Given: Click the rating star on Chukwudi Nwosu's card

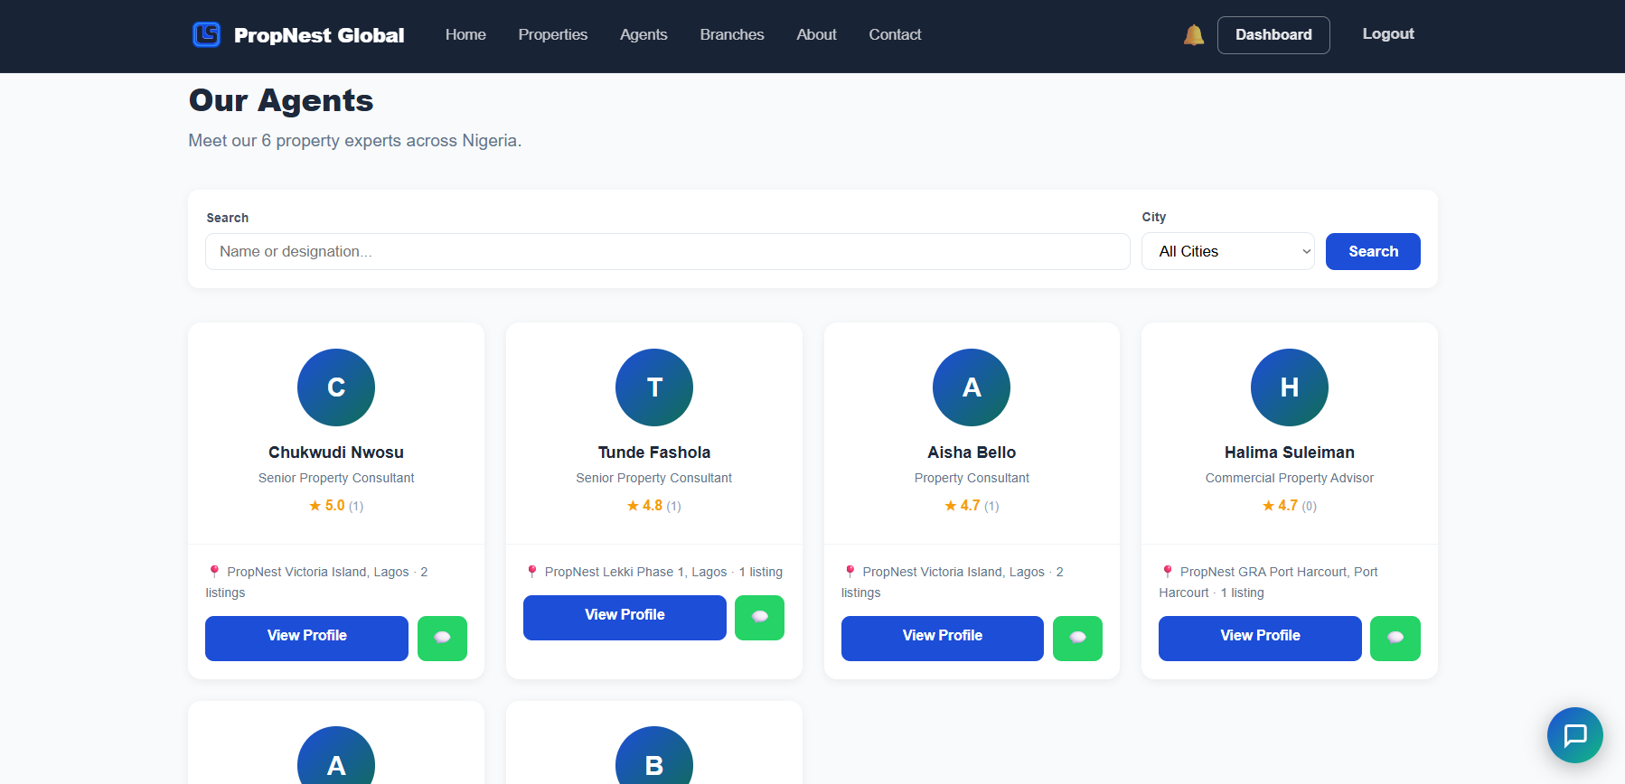Looking at the screenshot, I should [x=315, y=506].
